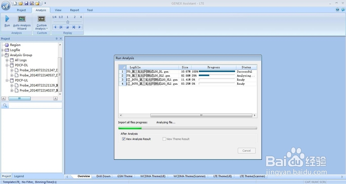Collapse the PDCP-DL node

[x=7, y=65]
